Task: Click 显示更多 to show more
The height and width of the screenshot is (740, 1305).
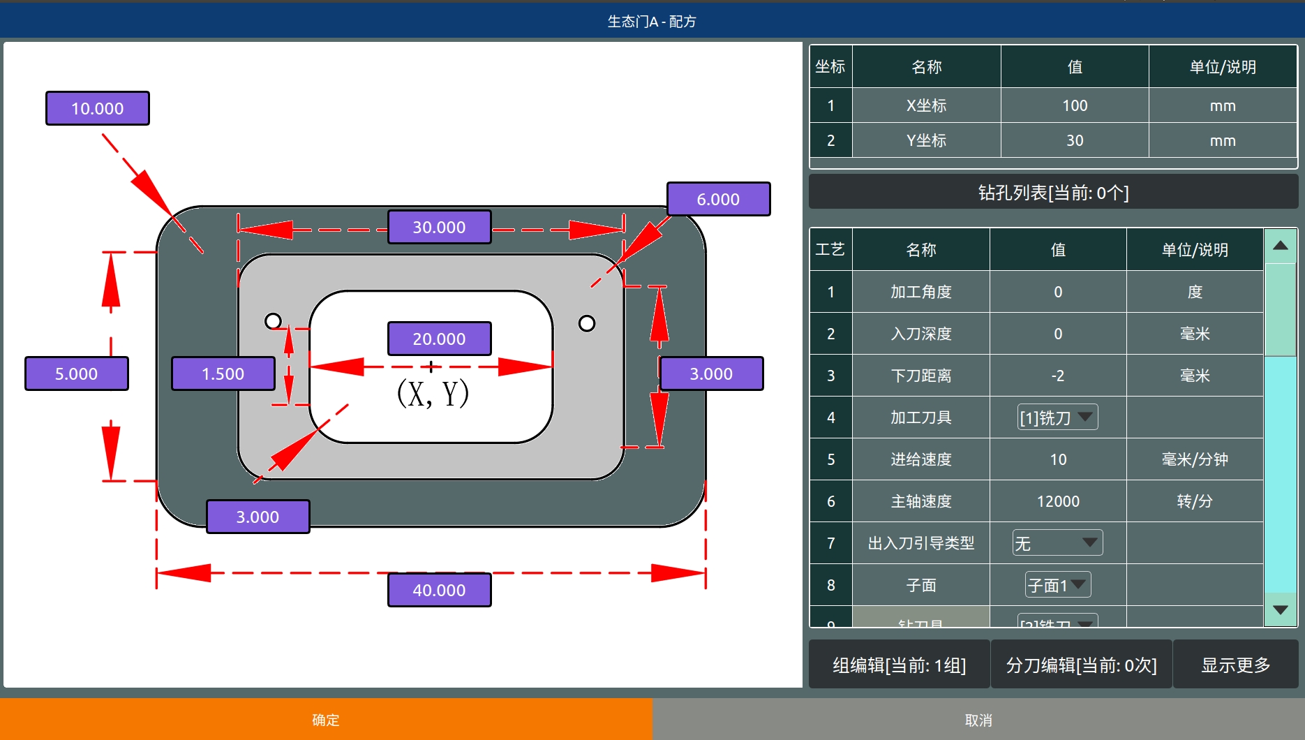Action: pyautogui.click(x=1235, y=665)
